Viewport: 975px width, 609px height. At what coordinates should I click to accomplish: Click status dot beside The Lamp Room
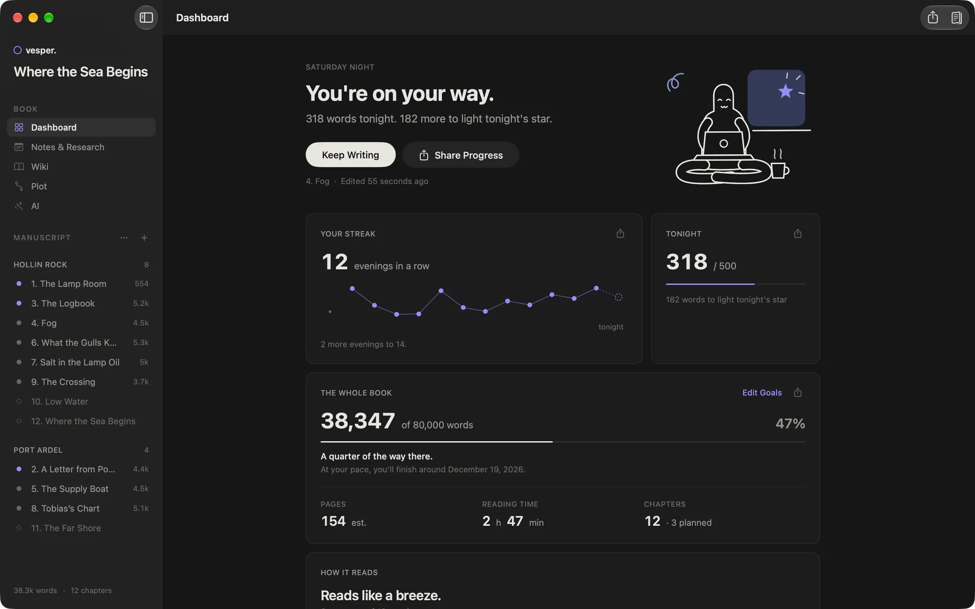(x=19, y=284)
